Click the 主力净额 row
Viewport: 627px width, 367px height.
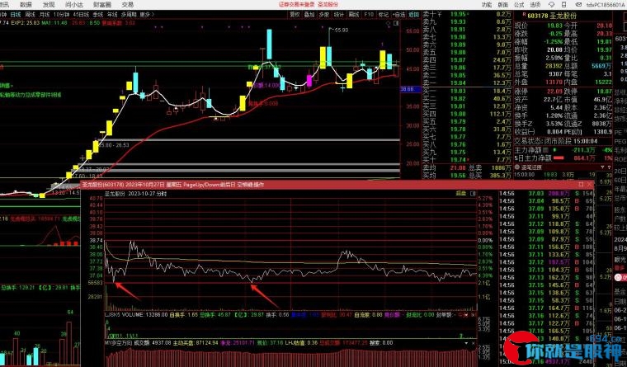563,150
